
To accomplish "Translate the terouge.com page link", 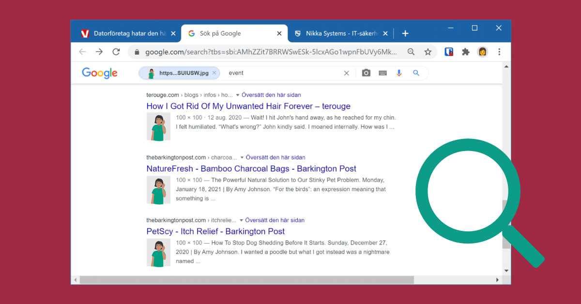I will pos(271,95).
